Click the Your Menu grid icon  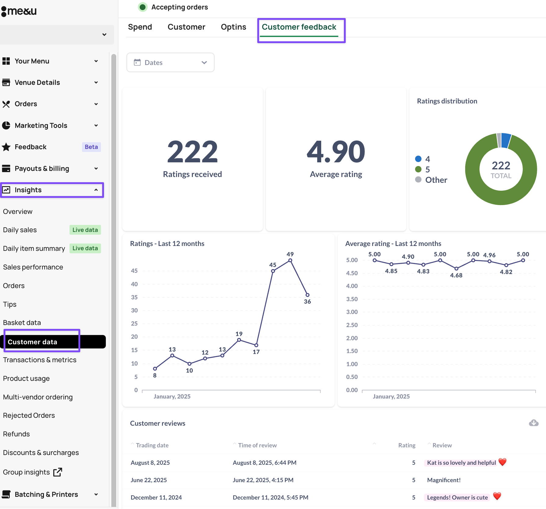coord(6,61)
